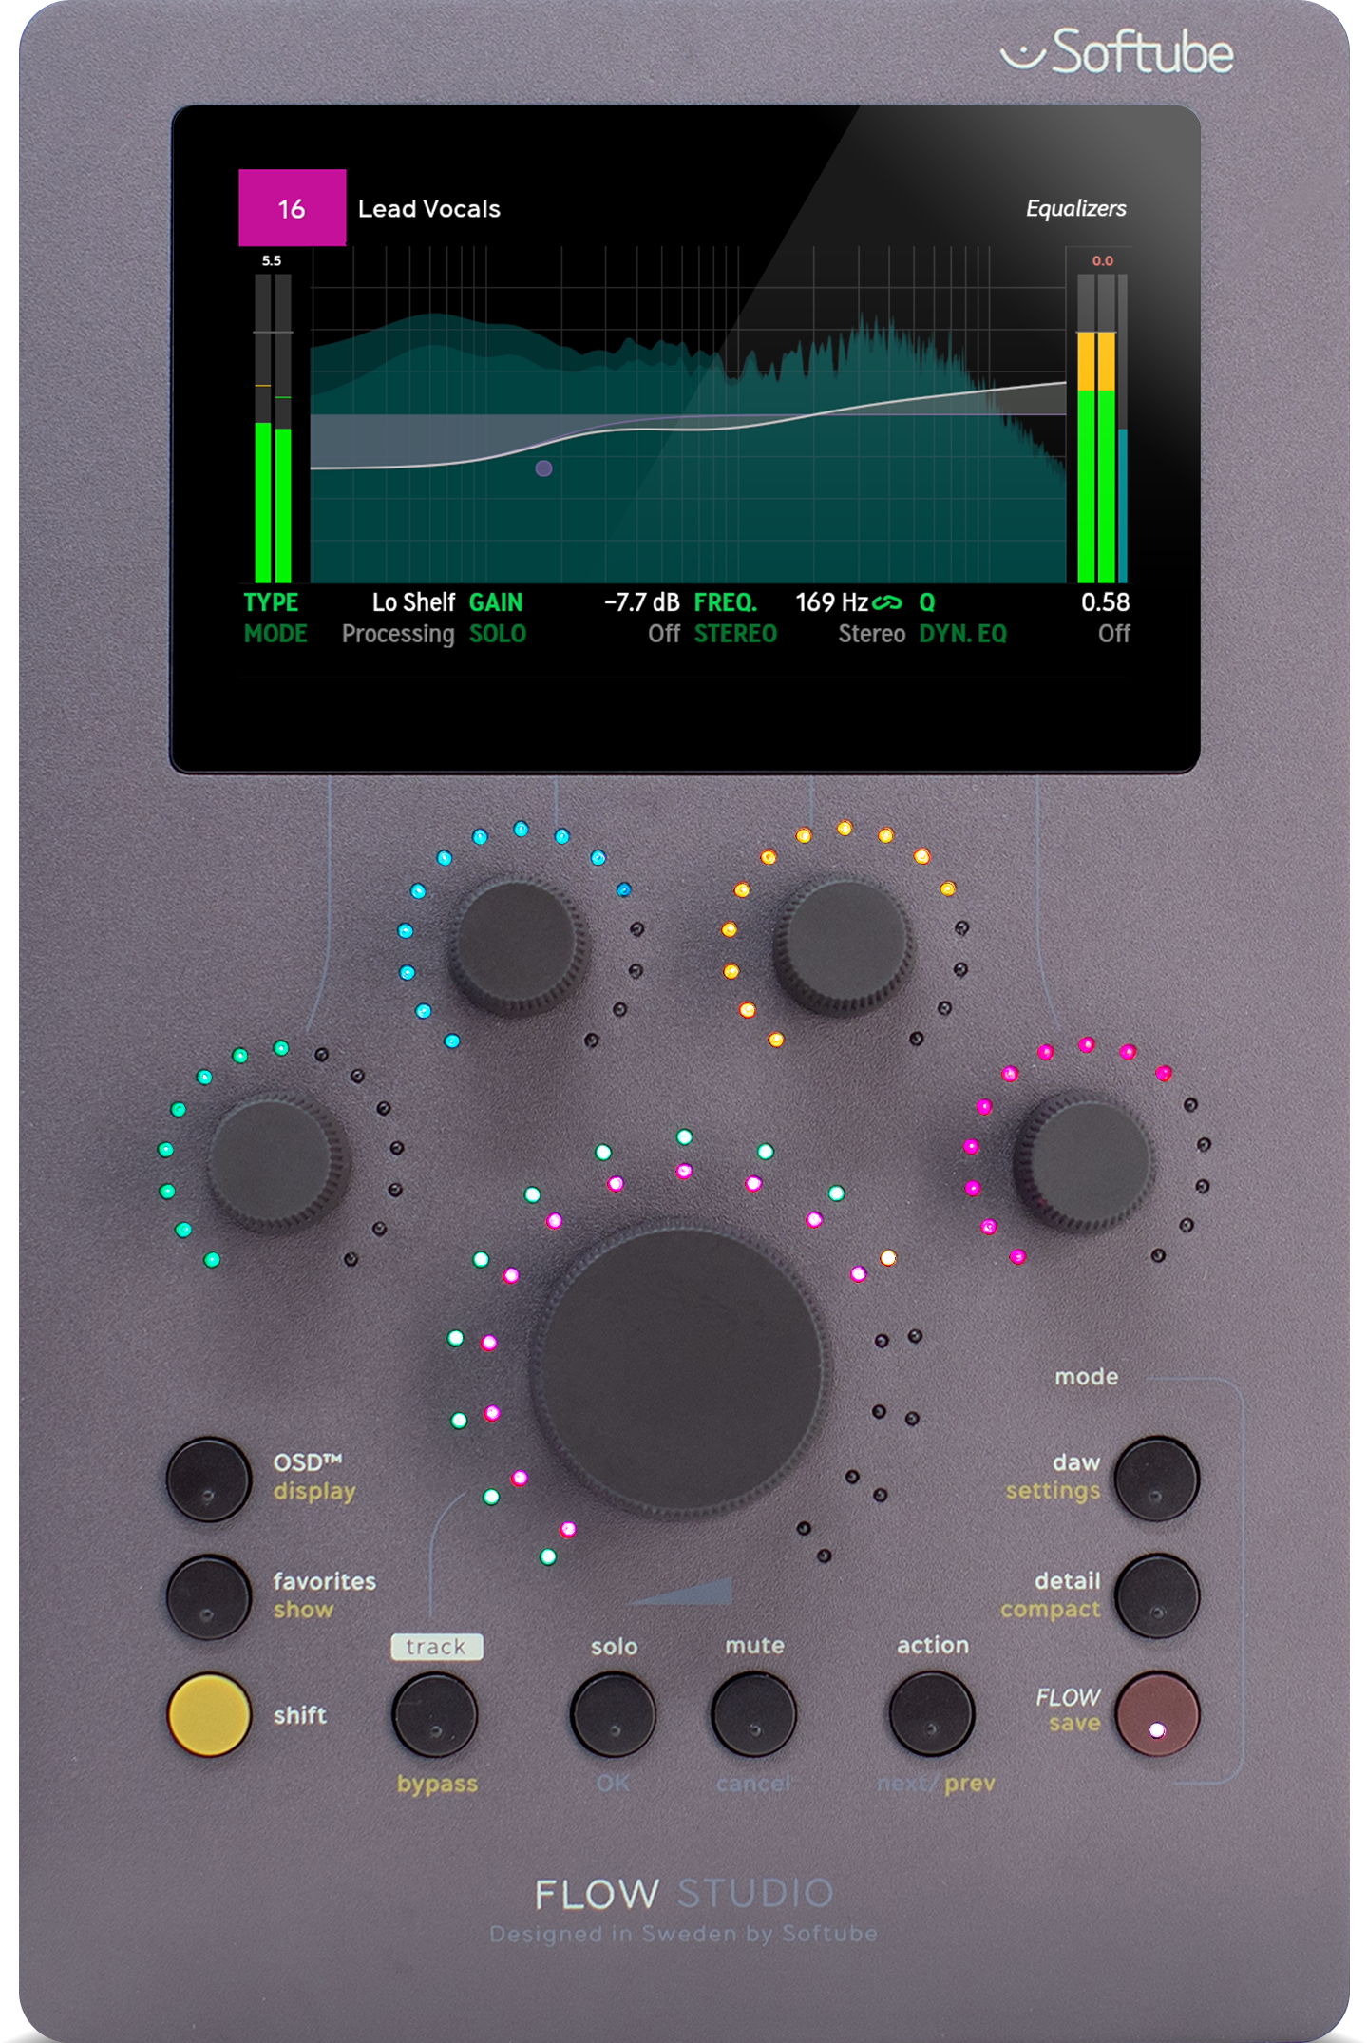Click the Processing mode value
This screenshot has width=1367, height=2043.
(398, 634)
